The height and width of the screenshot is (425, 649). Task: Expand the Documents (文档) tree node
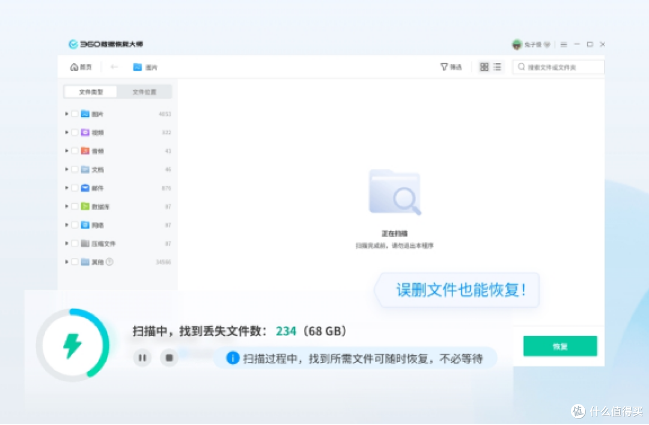(x=66, y=170)
